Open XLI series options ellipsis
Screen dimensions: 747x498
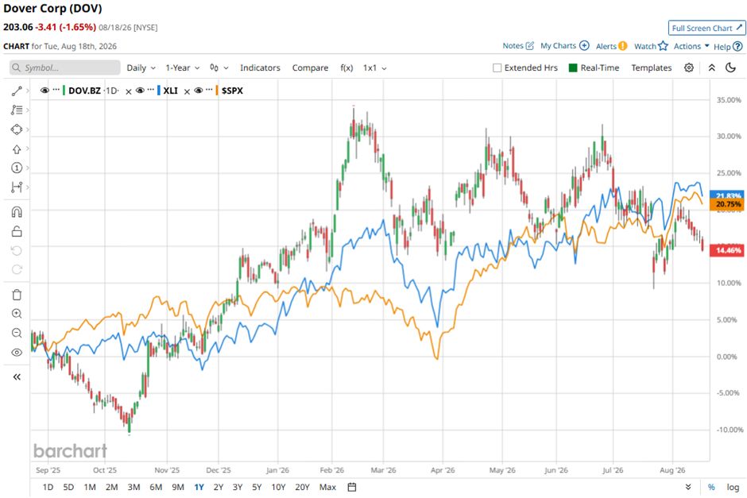coord(151,90)
